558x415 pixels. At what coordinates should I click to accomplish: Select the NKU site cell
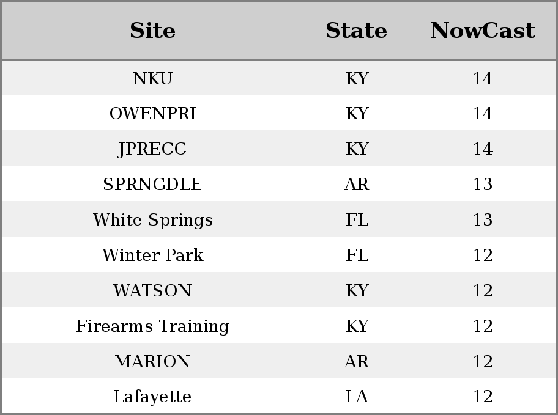[153, 78]
